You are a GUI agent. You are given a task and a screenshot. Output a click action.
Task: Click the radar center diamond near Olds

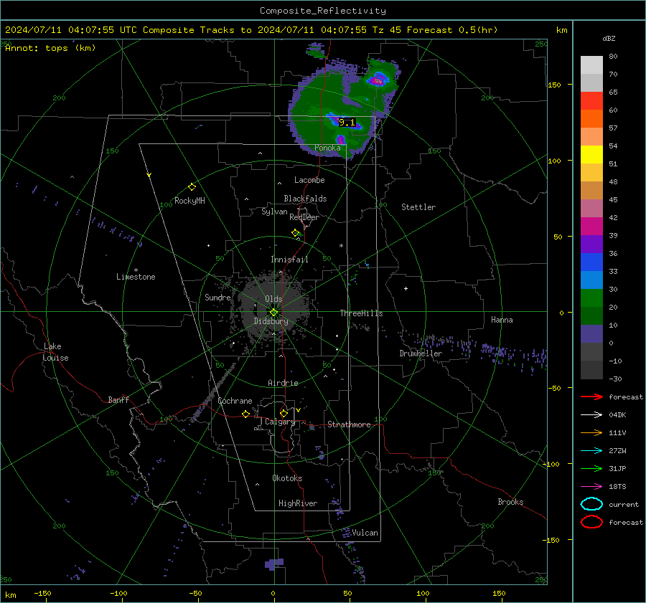click(x=274, y=312)
